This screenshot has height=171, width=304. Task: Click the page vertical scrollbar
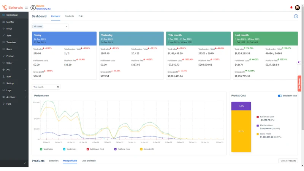[x=302, y=68]
